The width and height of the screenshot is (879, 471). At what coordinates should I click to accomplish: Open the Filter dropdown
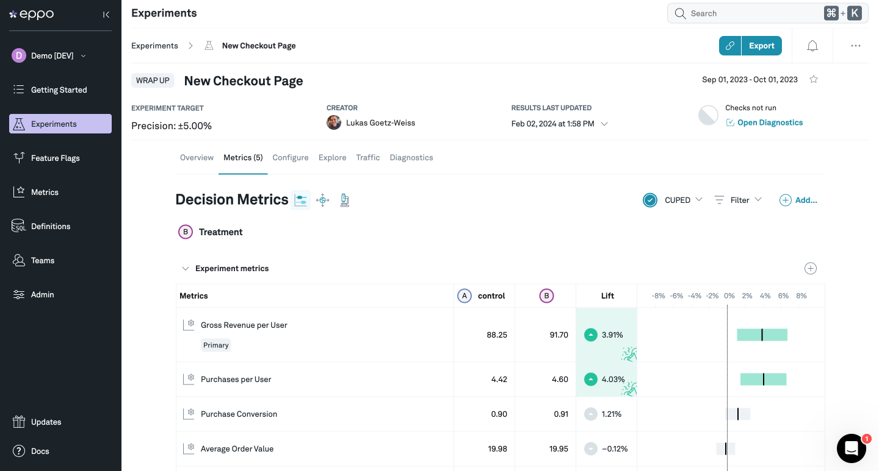click(739, 200)
